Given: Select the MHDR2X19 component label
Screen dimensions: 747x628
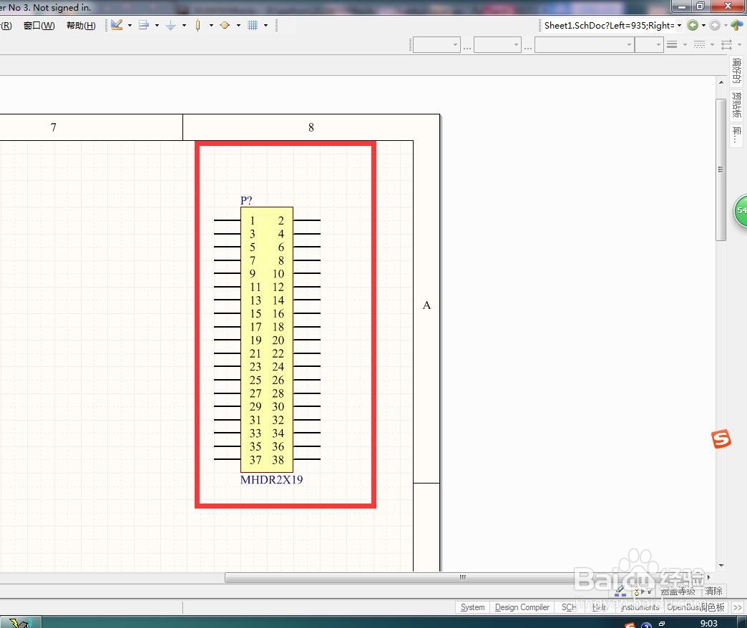Looking at the screenshot, I should pos(272,479).
